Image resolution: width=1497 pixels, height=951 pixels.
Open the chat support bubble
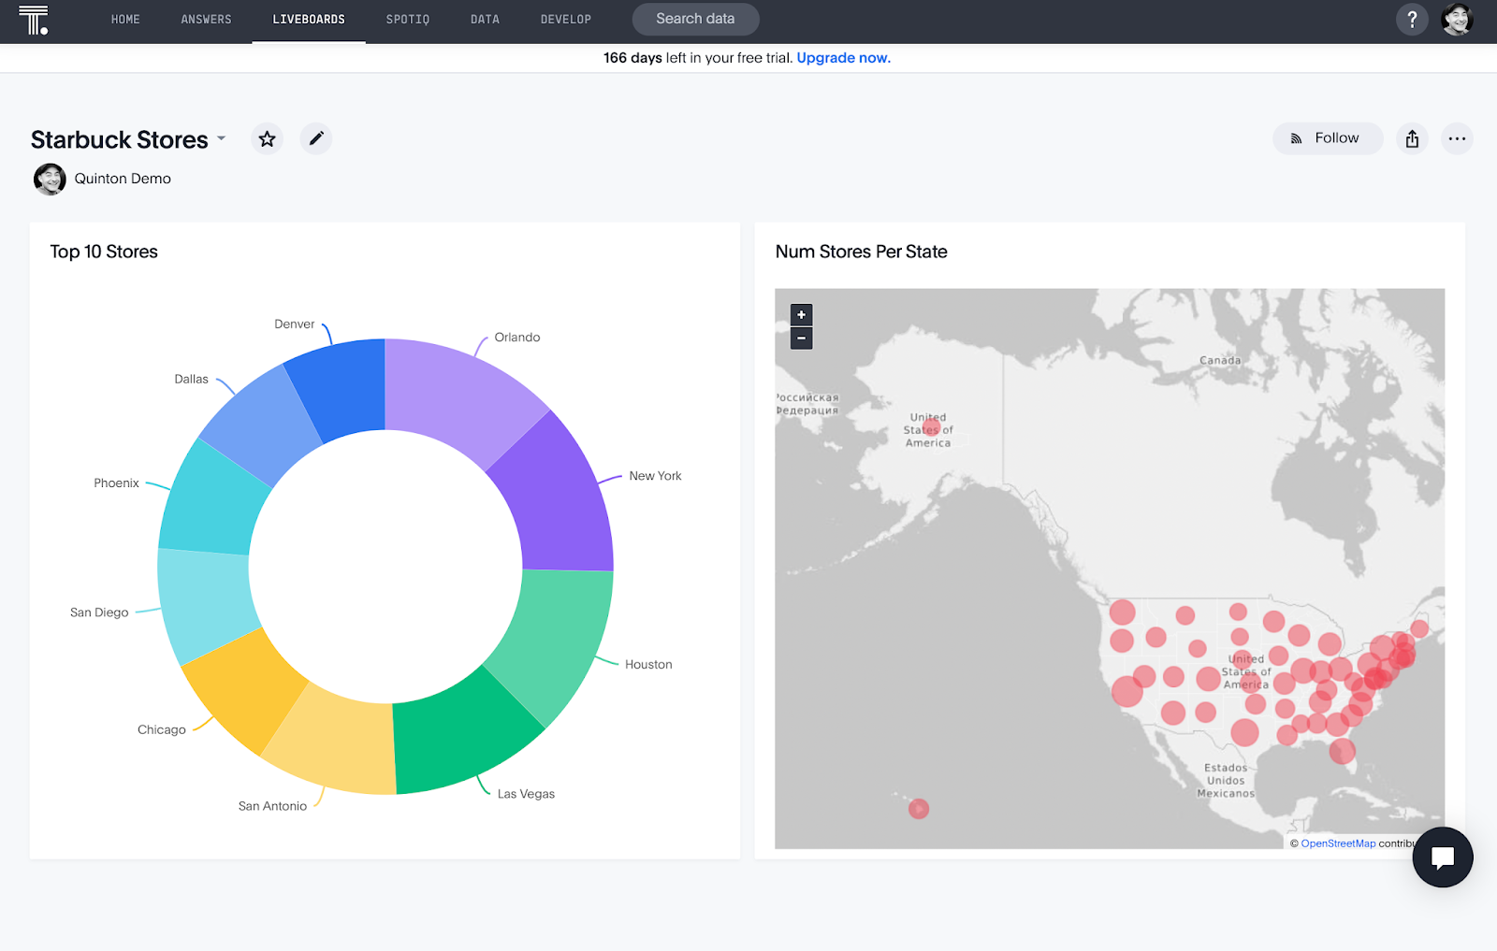[1442, 857]
